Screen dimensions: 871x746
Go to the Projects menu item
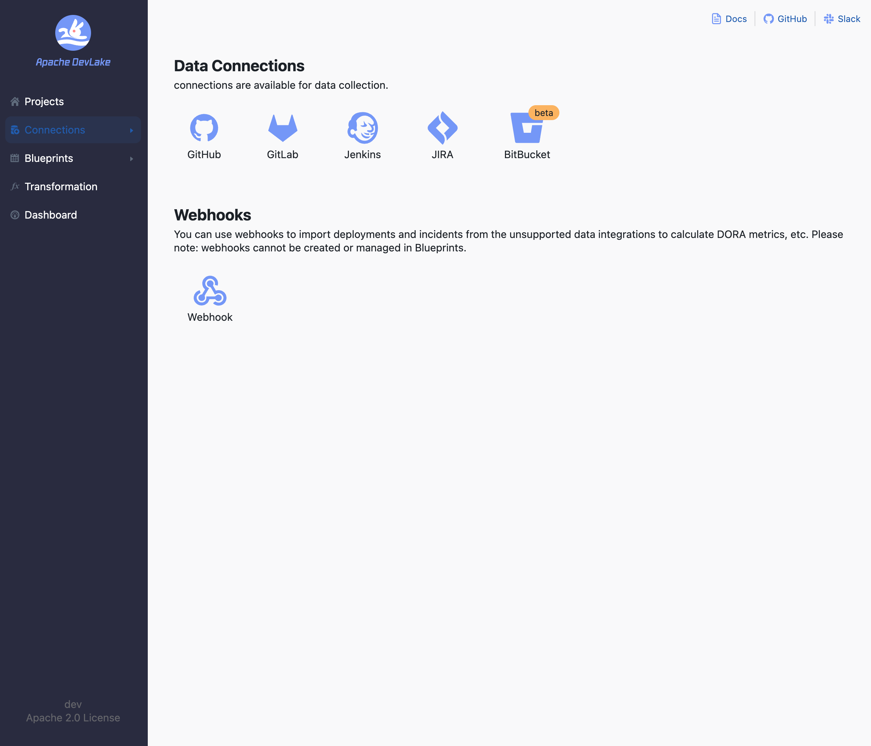point(44,102)
